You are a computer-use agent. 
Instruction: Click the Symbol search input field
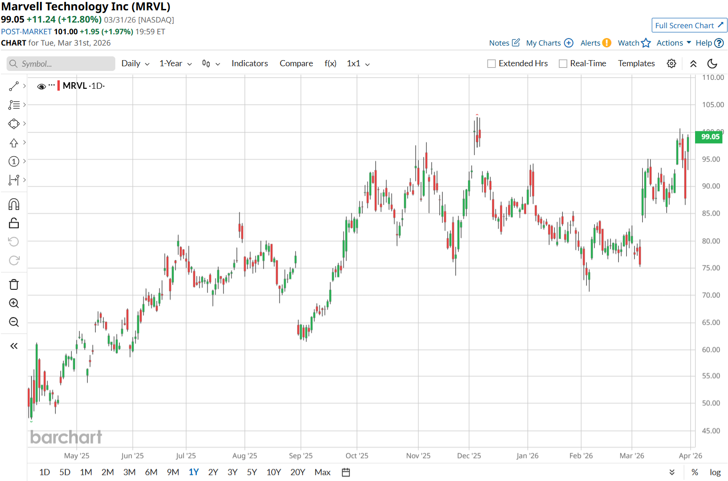pos(61,64)
